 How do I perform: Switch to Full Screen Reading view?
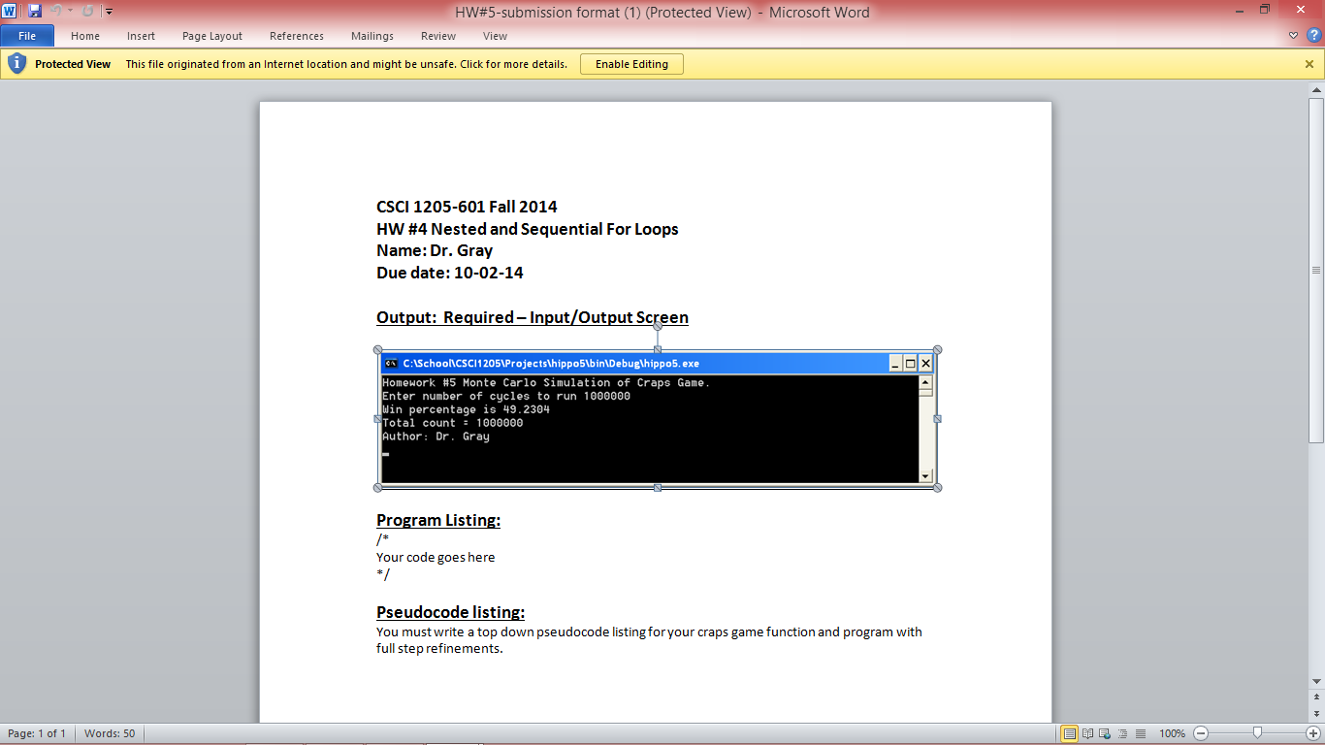[x=1088, y=733]
